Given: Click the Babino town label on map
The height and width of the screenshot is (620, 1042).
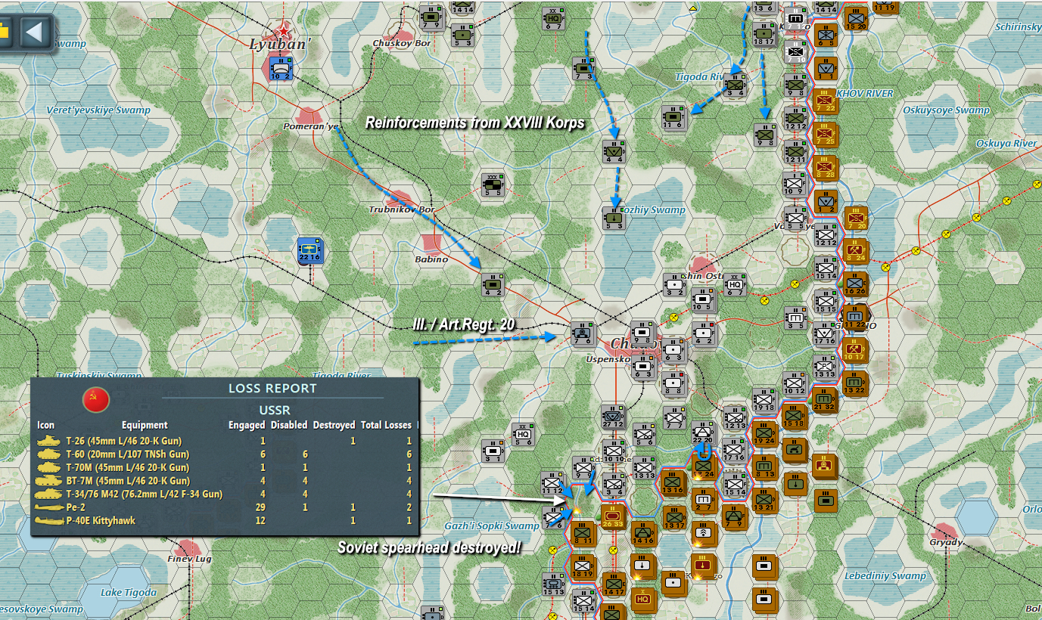Looking at the screenshot, I should point(431,259).
